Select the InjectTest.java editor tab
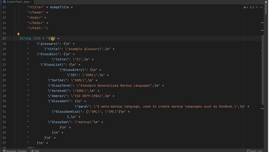This screenshot has height=152, width=270. (x=18, y=2)
